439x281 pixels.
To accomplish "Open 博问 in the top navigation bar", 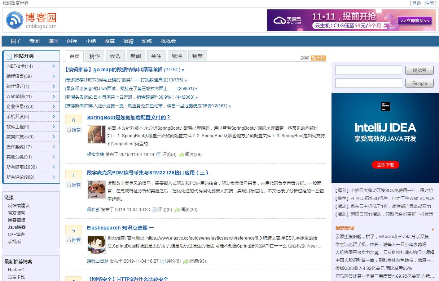I will (53, 41).
